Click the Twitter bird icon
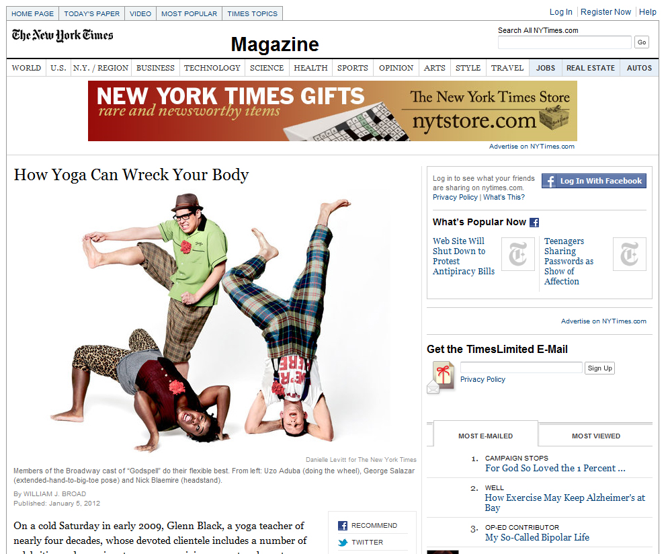670x554 pixels. (x=342, y=543)
